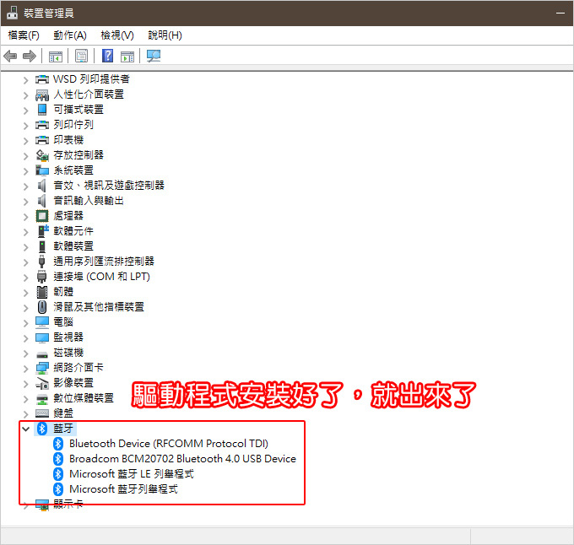Select Microsoft 藍牙 LE 列舉程式 entry
Image resolution: width=574 pixels, height=545 pixels.
coord(132,474)
